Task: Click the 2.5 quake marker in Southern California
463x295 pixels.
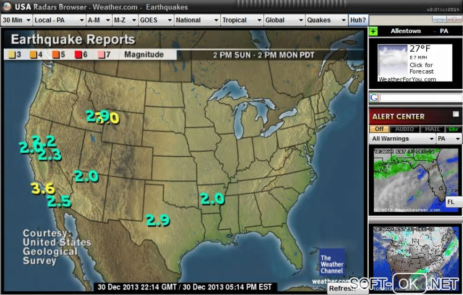Action: click(x=59, y=201)
